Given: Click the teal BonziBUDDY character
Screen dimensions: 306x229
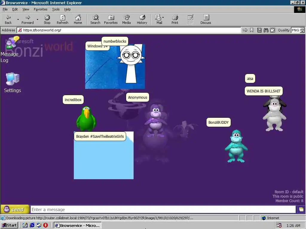Looking at the screenshot, I should [x=236, y=146].
